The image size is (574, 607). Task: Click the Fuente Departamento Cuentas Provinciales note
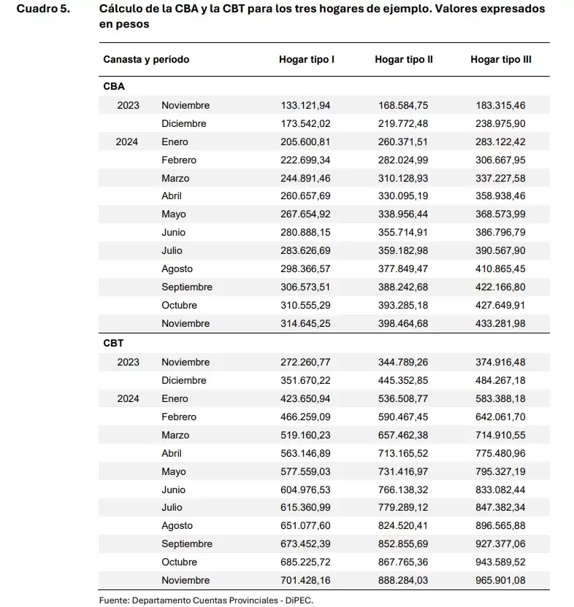click(206, 600)
